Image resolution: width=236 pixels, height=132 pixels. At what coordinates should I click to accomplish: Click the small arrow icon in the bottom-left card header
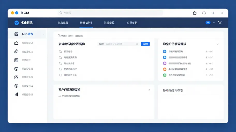click(149, 90)
